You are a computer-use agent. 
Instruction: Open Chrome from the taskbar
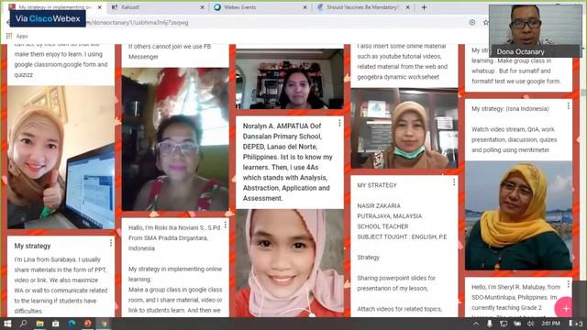(104, 324)
